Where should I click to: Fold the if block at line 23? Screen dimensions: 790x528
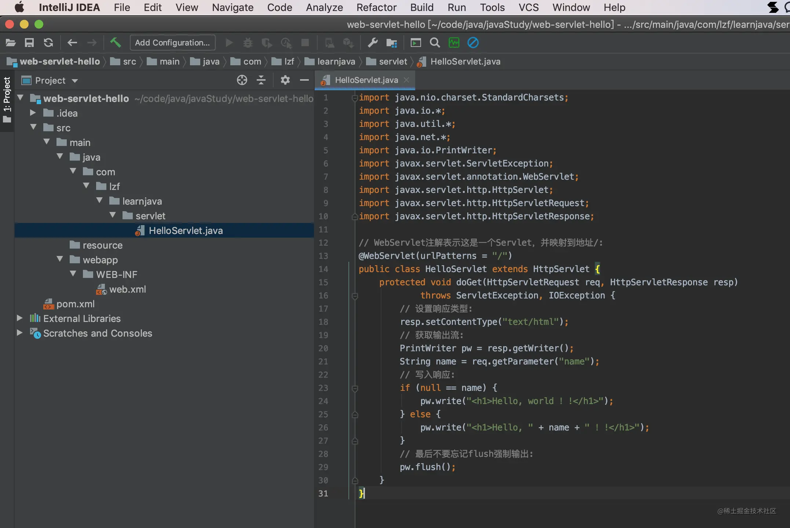[x=355, y=388]
